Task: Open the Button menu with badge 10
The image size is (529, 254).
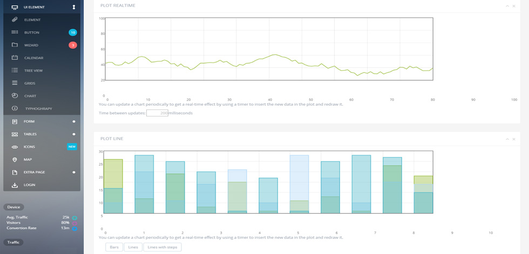Action: coord(42,32)
